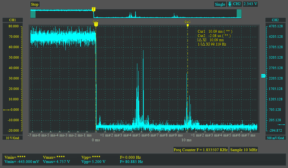Image resolution: width=288 pixels, height=168 pixels.
Task: Open the CH1 channel header
Action: (13, 20)
